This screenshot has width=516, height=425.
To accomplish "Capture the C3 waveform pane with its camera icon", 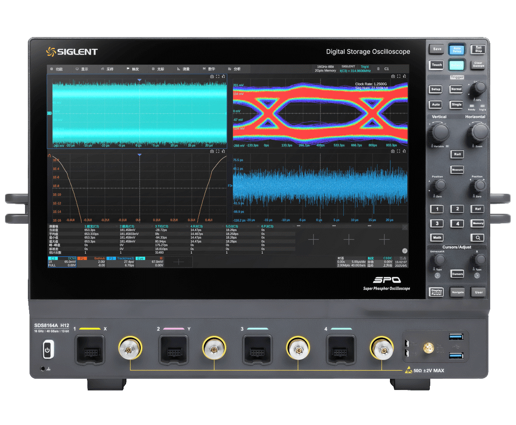I will click(212, 77).
